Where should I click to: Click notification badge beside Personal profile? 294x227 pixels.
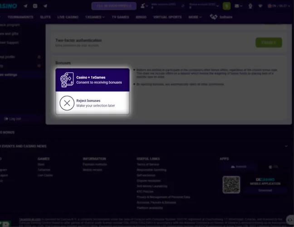[x=39, y=57]
